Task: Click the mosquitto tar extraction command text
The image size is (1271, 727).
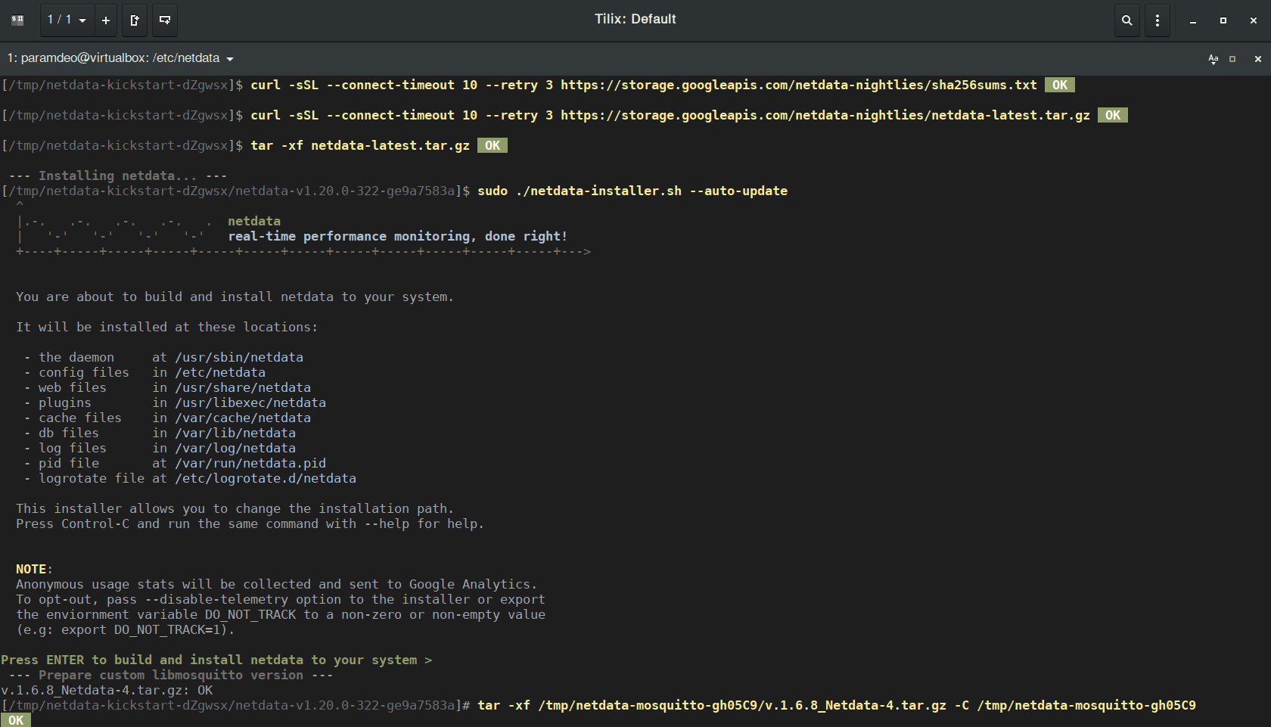Action: coord(837,705)
